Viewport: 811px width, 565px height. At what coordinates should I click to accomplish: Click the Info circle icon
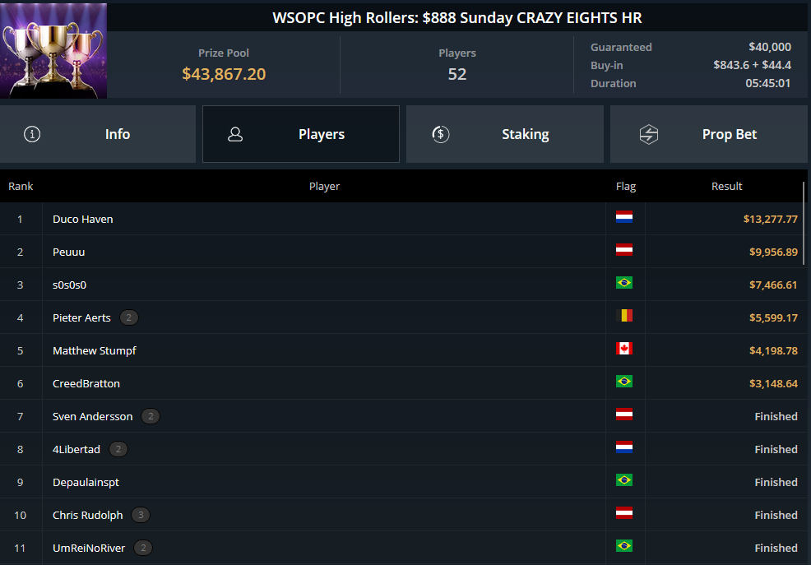(x=32, y=134)
